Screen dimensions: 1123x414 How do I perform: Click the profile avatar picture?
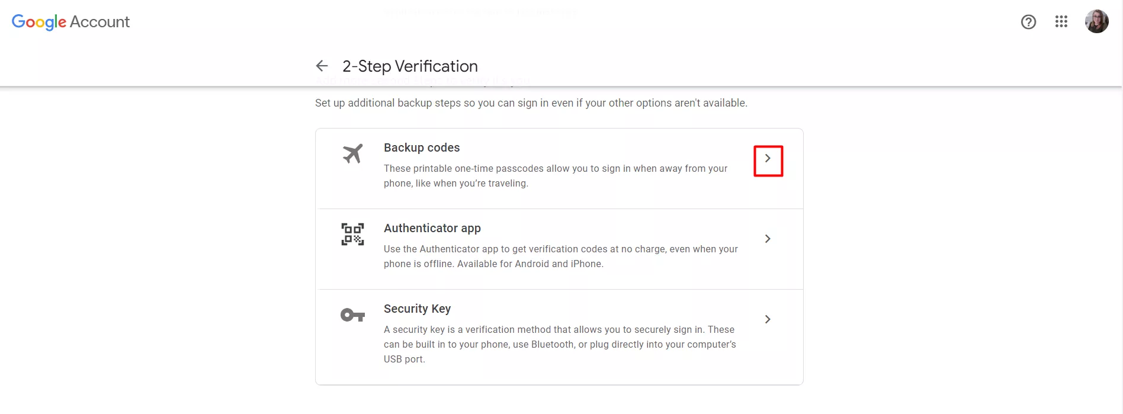point(1096,22)
